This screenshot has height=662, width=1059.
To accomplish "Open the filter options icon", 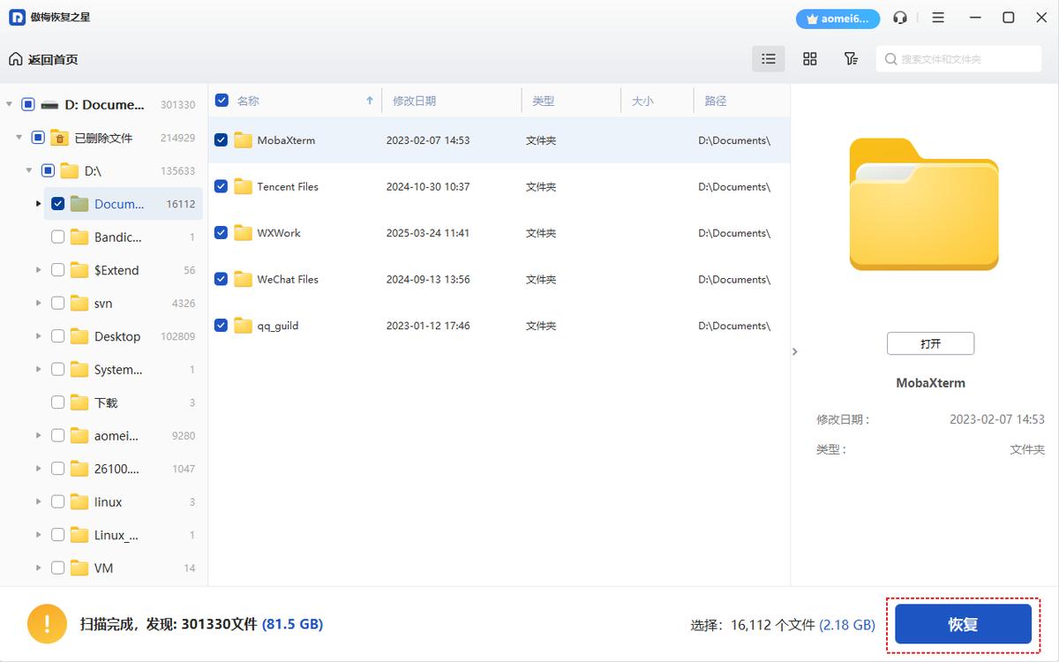I will (x=851, y=59).
